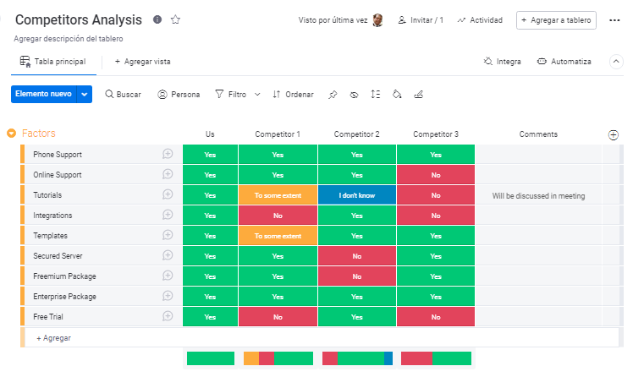
Task: Click the last seen user avatar
Action: (377, 20)
